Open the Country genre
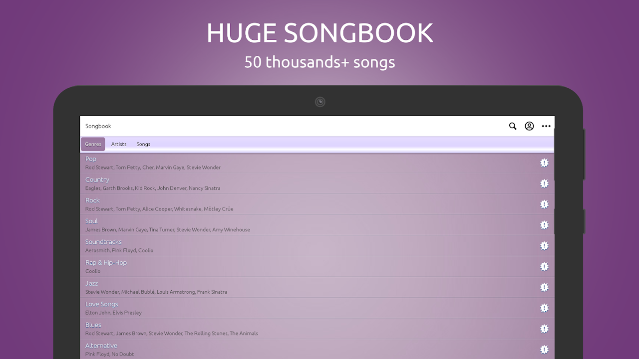This screenshot has height=359, width=639. point(317,183)
